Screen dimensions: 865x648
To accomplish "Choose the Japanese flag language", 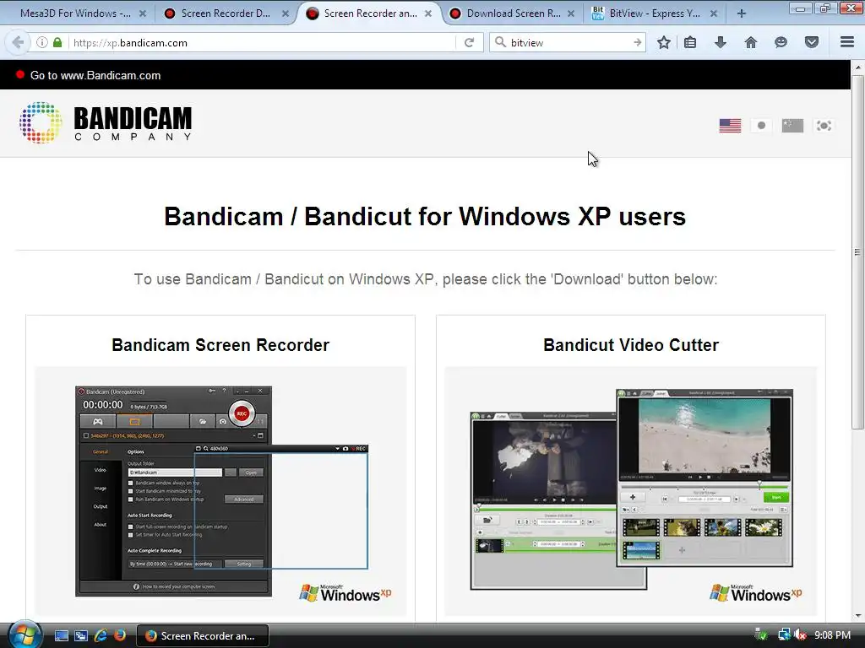I will point(761,126).
